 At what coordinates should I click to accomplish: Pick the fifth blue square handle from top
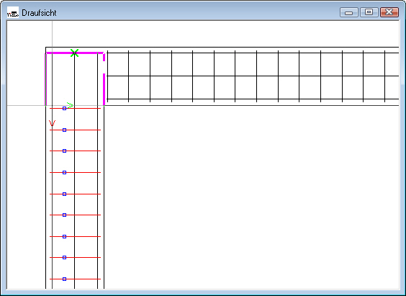[x=65, y=194]
